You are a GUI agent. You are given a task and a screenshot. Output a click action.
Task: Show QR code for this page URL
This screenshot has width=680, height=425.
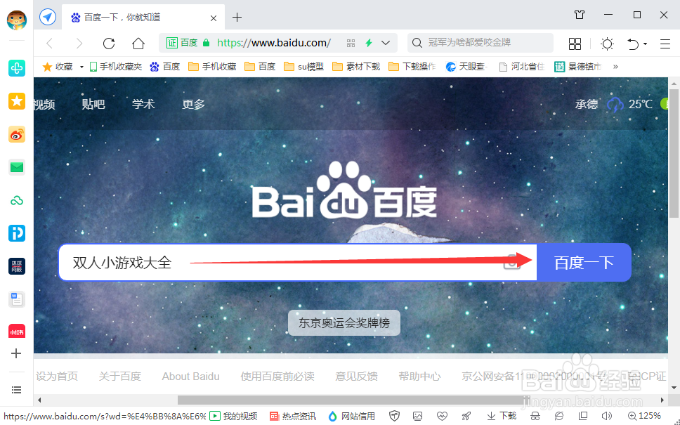pyautogui.click(x=351, y=43)
